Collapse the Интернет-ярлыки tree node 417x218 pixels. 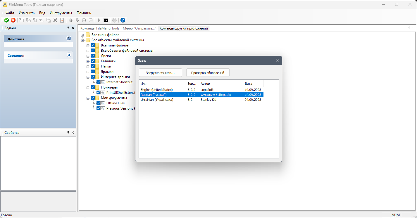click(x=88, y=77)
